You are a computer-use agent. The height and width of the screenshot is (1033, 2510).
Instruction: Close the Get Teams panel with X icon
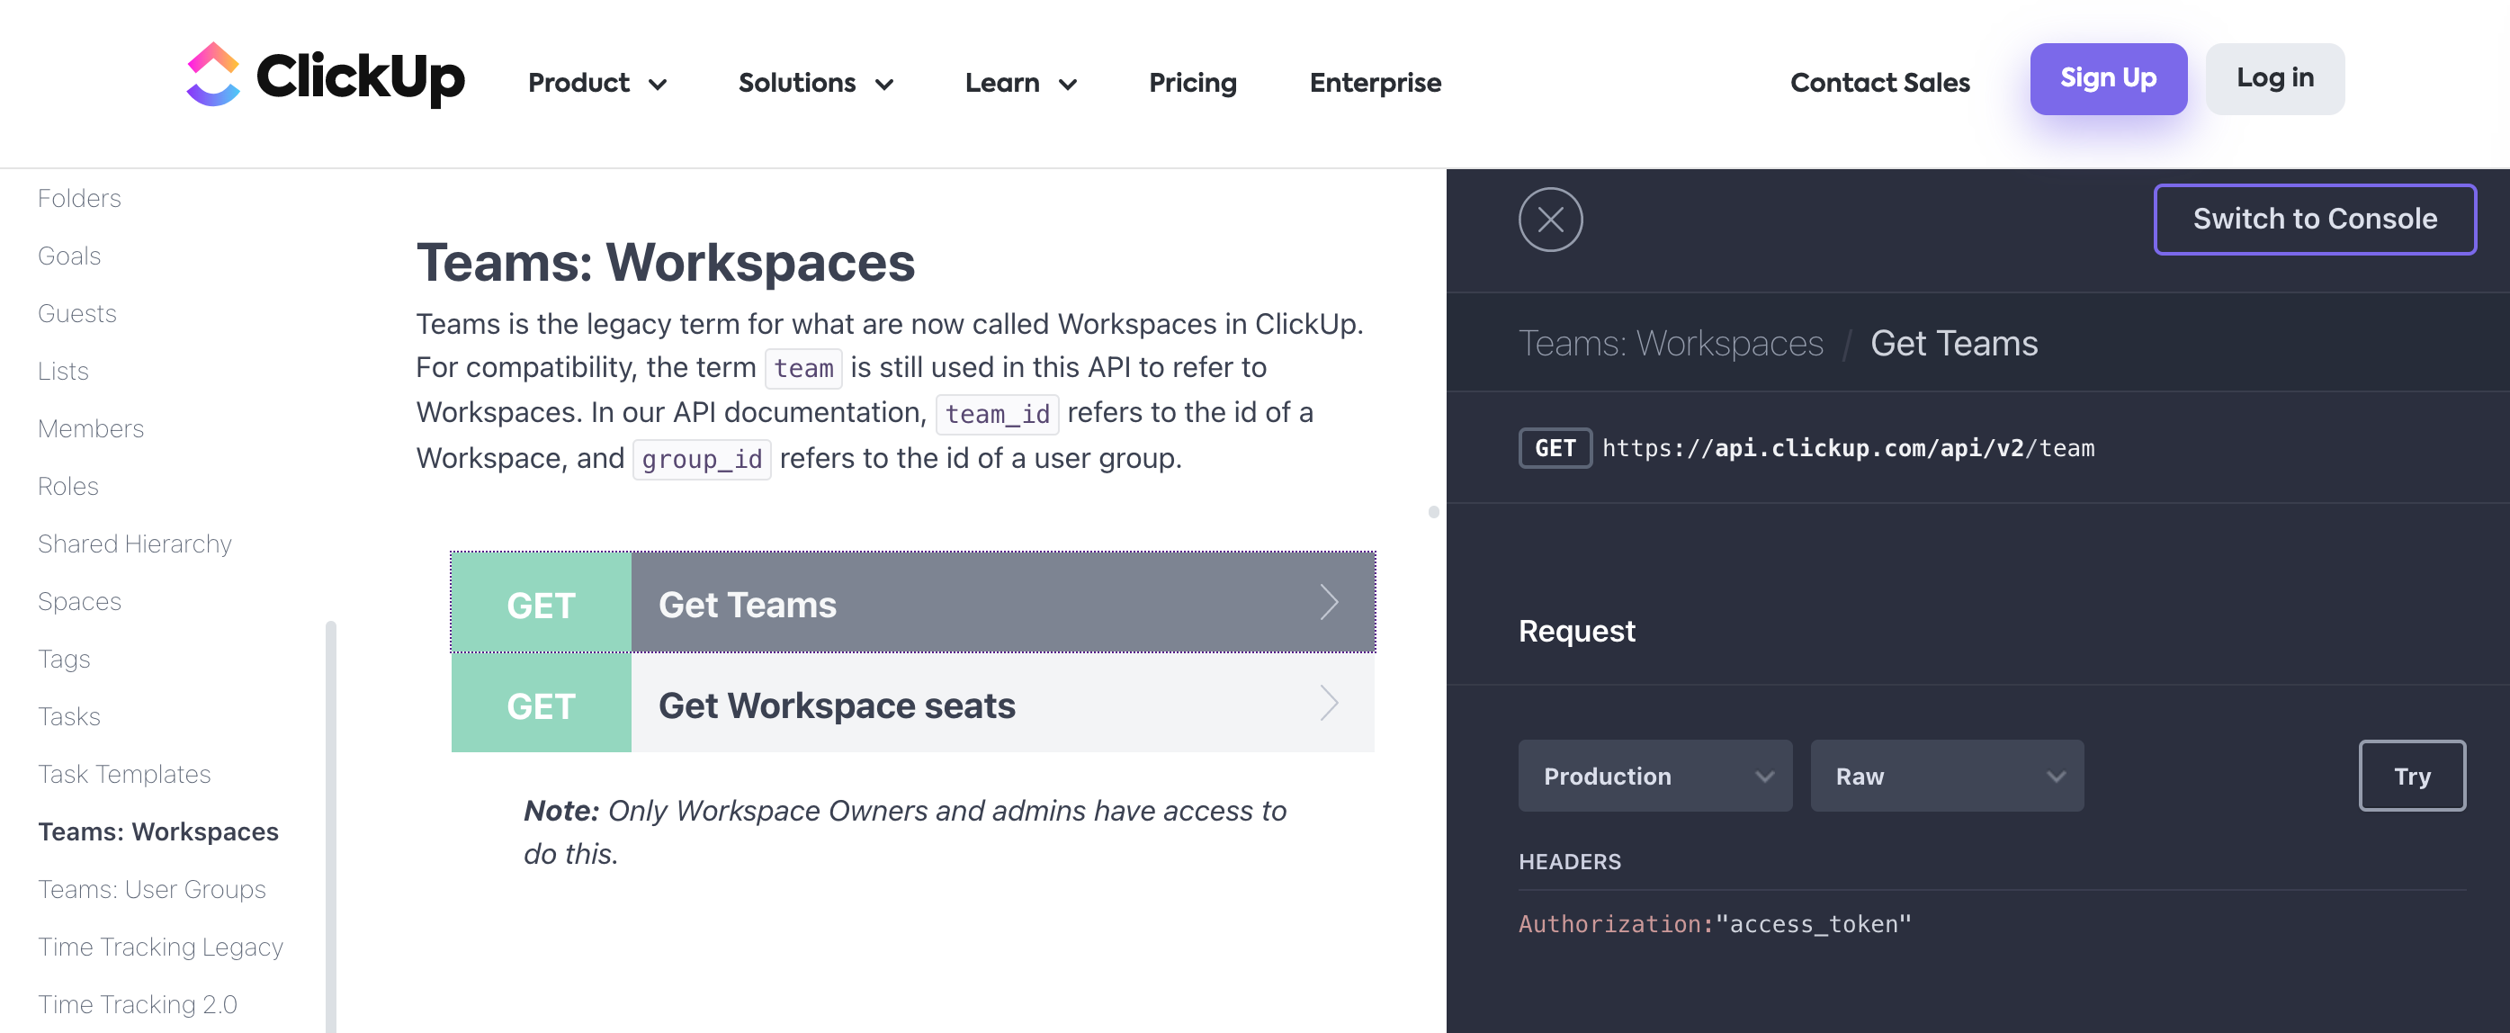tap(1549, 220)
